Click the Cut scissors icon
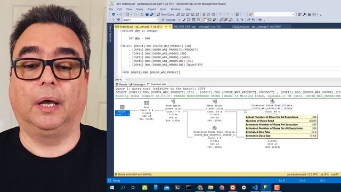Image resolution: width=341 pixels, height=192 pixels. [x=204, y=14]
